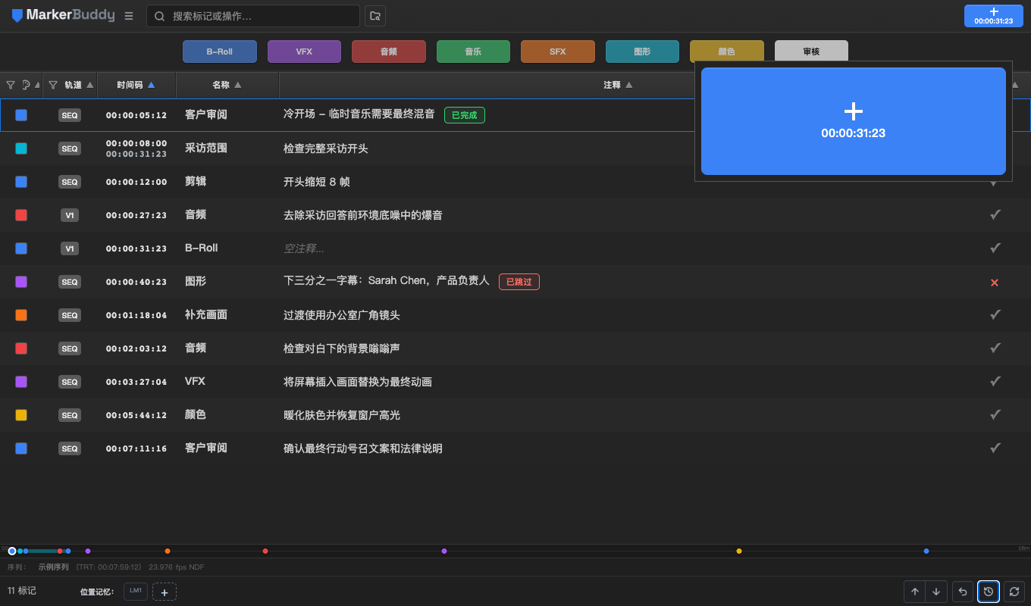Screen dimensions: 1031x606
Task: Click the name 补充画面
Action: pos(206,315)
